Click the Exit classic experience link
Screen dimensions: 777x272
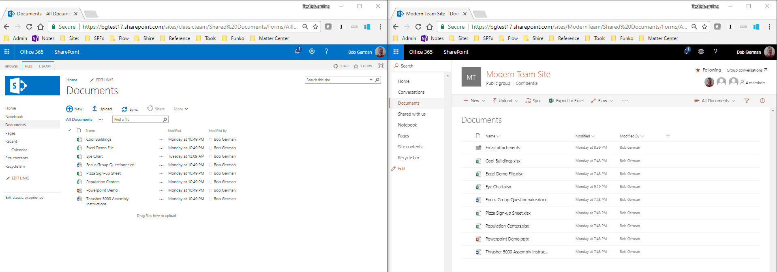tap(24, 198)
